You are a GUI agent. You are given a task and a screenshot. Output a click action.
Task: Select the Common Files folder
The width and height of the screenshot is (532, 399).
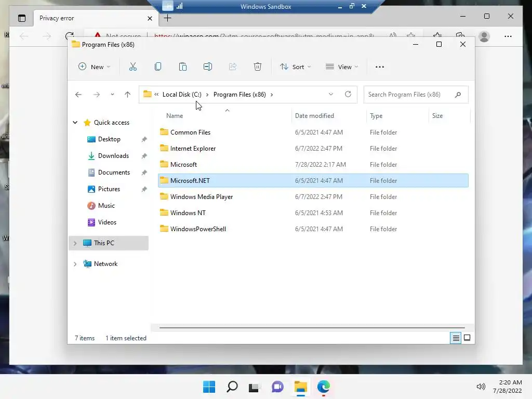point(190,132)
